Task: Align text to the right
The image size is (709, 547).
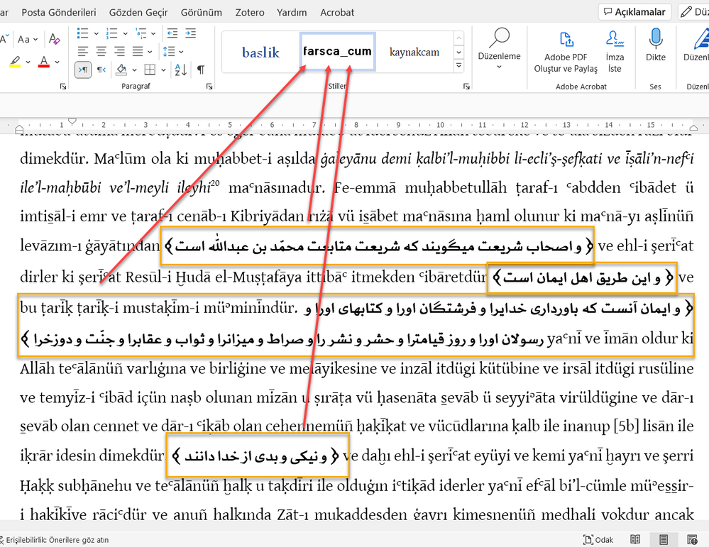Action: [x=119, y=52]
